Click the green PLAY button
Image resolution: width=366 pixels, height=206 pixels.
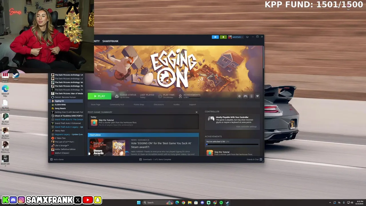(x=99, y=96)
